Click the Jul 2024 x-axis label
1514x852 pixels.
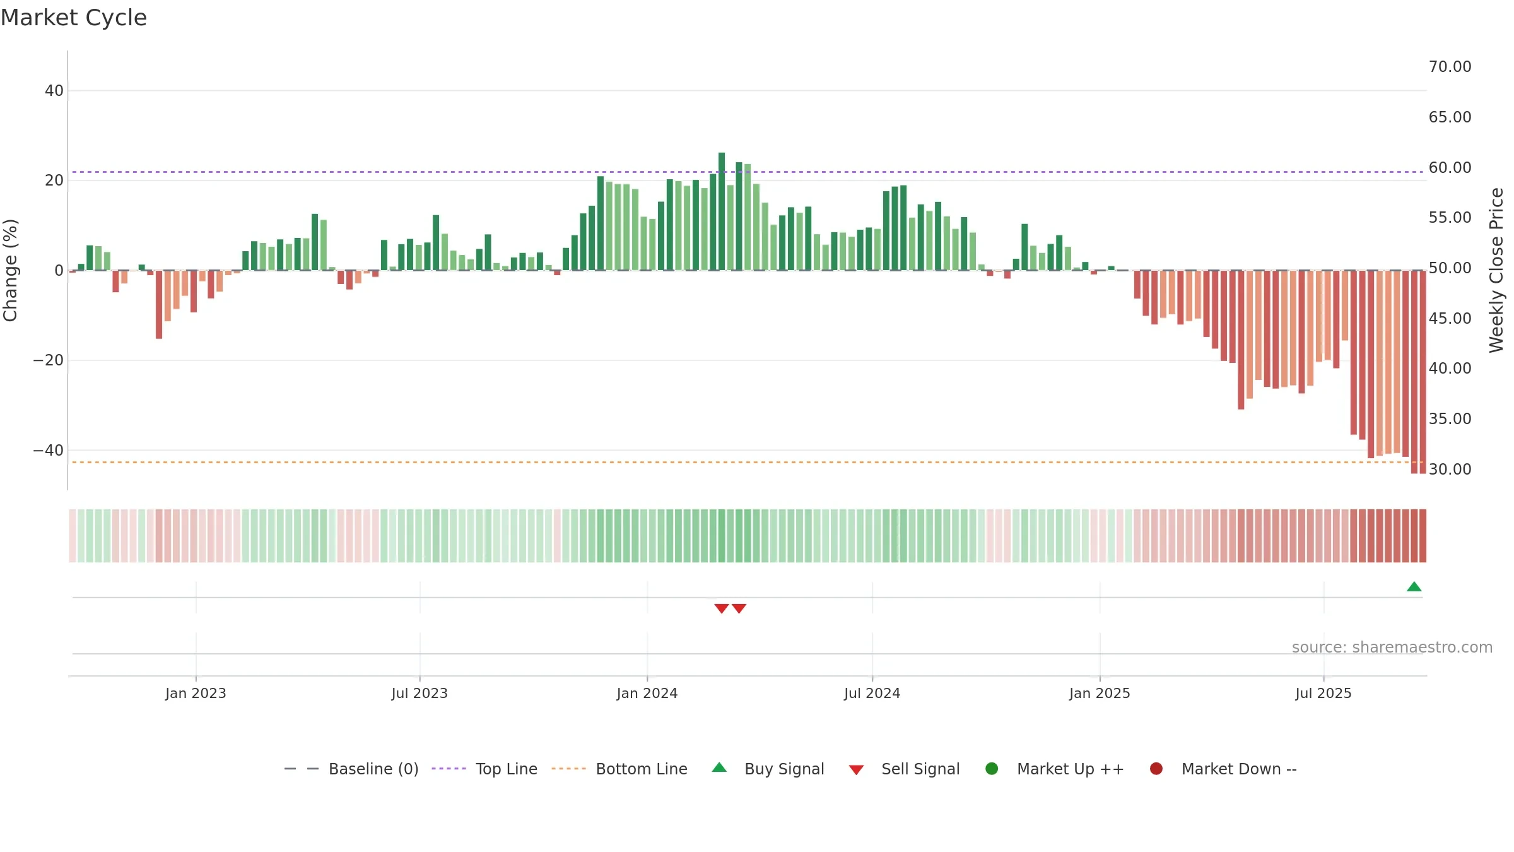872,693
